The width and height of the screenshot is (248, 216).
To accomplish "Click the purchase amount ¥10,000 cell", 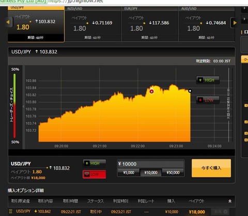I will [x=172, y=212].
